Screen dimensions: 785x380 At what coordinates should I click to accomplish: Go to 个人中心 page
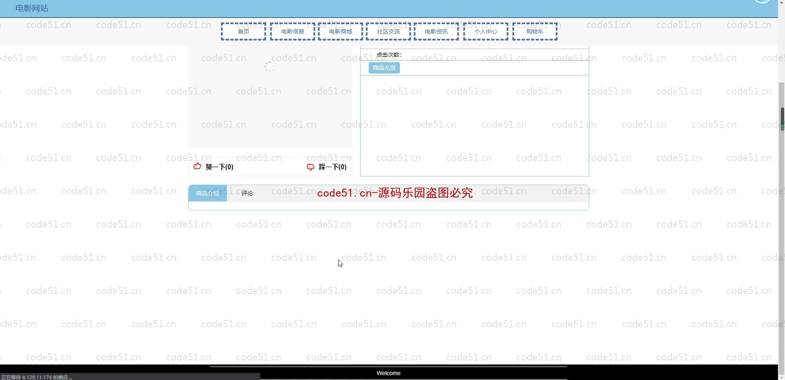tap(486, 31)
